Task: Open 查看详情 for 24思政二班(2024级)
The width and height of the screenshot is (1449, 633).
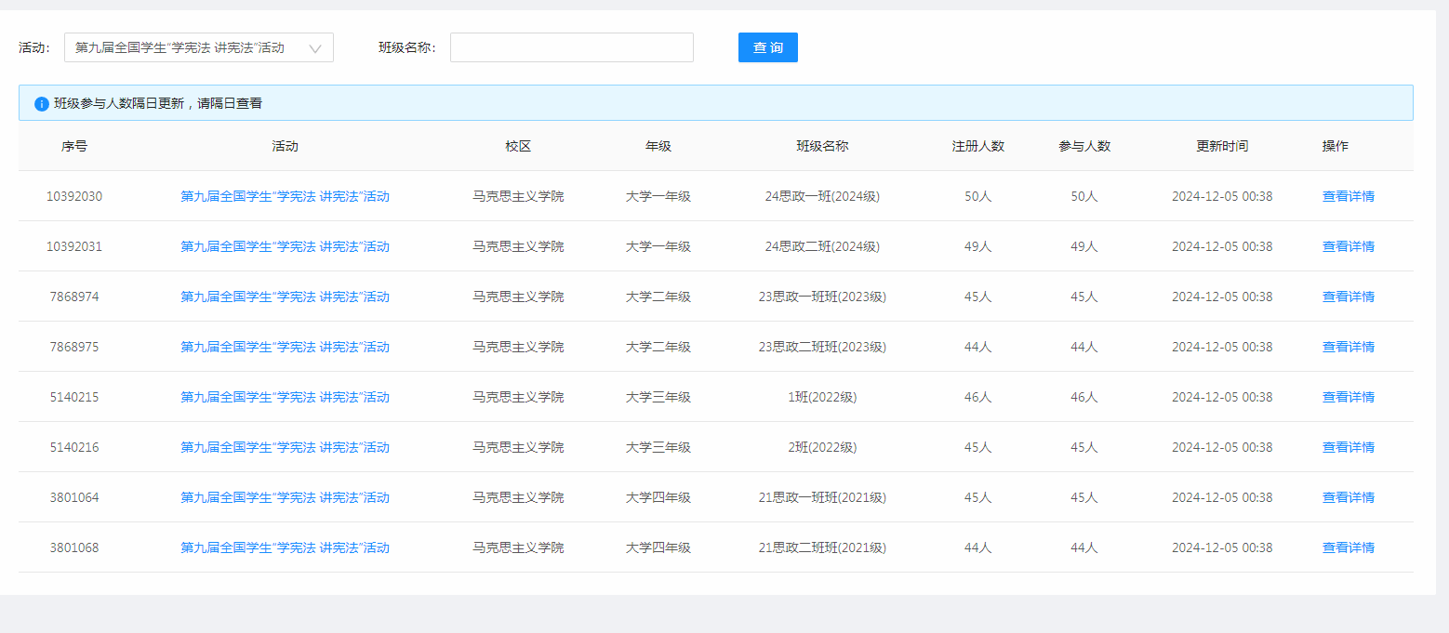Action: click(1348, 246)
